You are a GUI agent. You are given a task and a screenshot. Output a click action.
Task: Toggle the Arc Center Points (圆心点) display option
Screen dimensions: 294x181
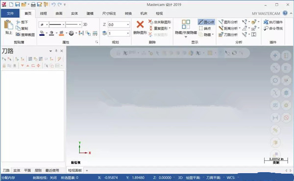(x=206, y=22)
